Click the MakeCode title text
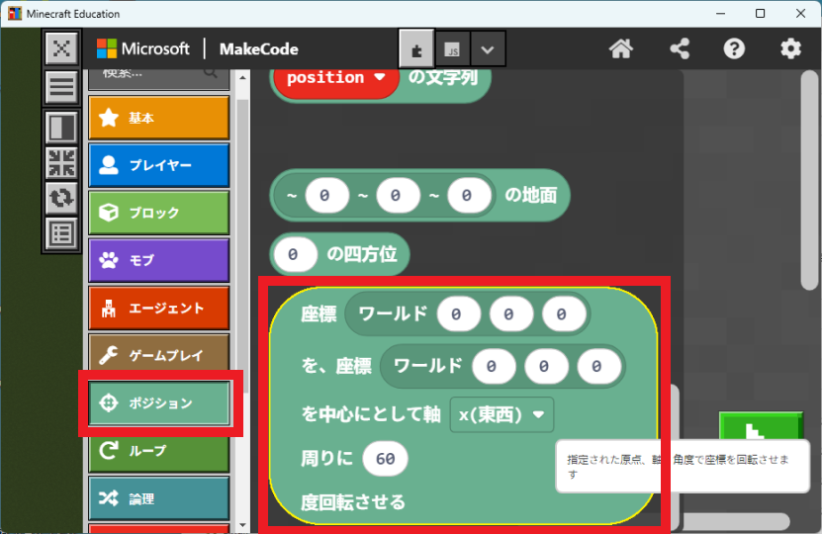822x534 pixels. pos(258,49)
